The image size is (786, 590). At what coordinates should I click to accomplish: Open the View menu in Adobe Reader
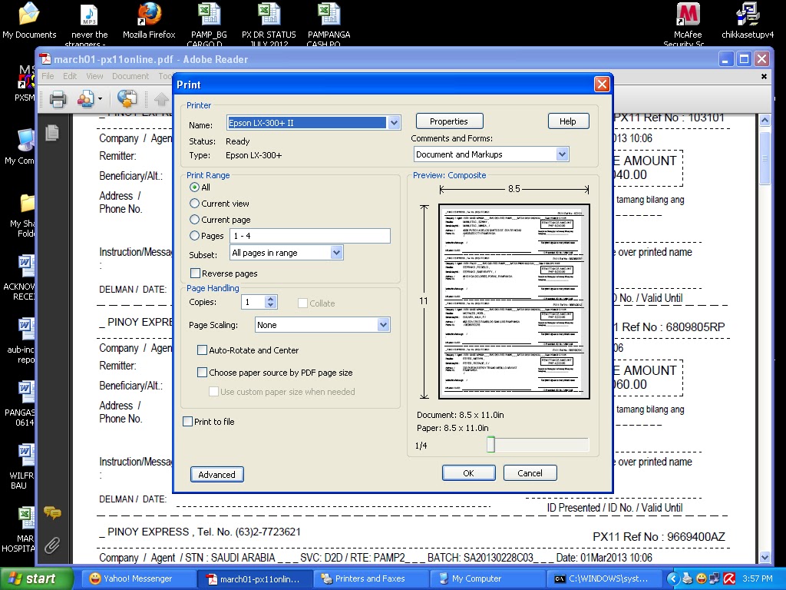tap(94, 76)
